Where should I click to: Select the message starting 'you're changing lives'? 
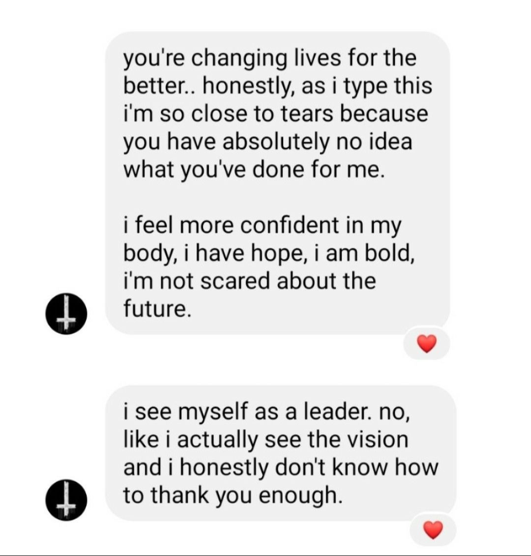278,183
